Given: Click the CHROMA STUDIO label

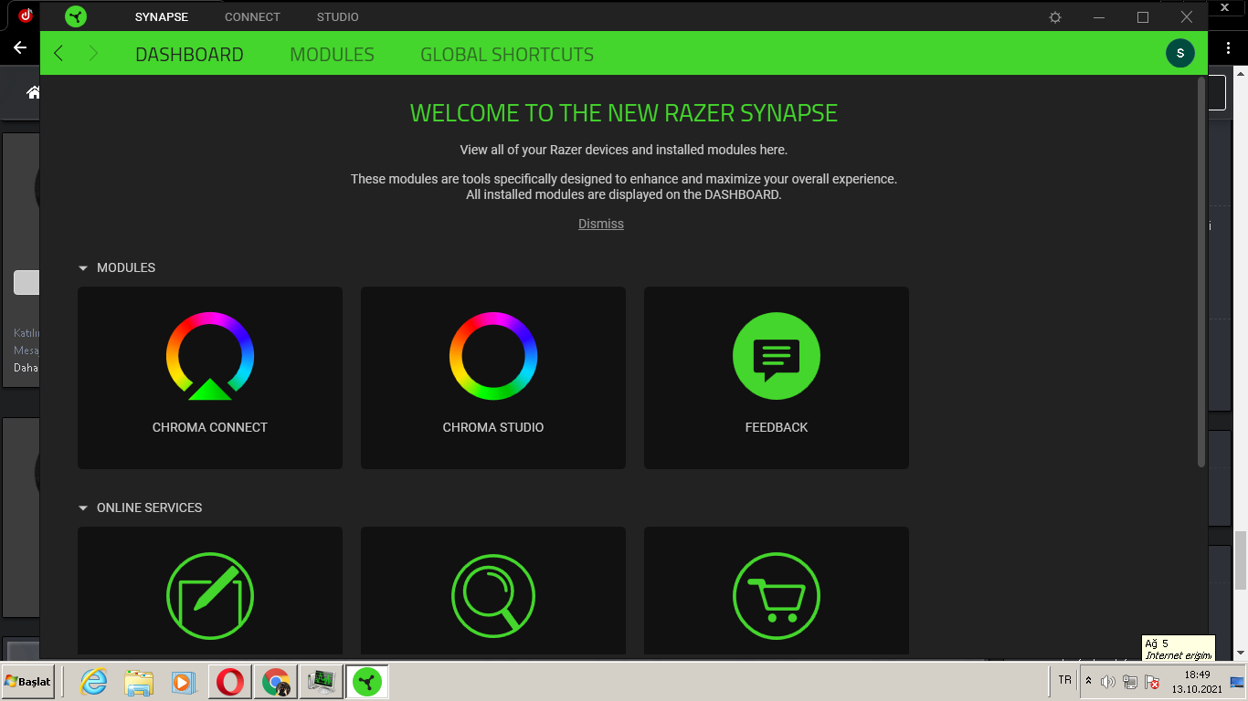Looking at the screenshot, I should click(493, 427).
